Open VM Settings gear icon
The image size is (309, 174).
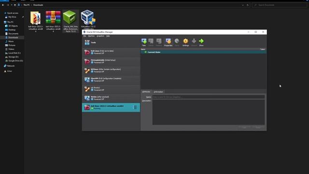coord(185,43)
